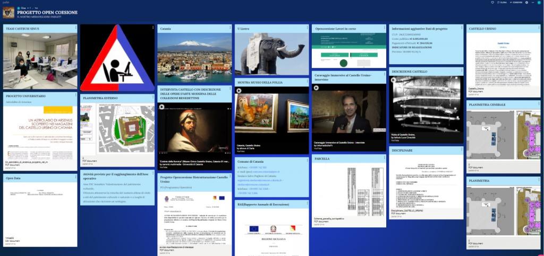Open options menu of Comune di Catania card

click(307, 161)
